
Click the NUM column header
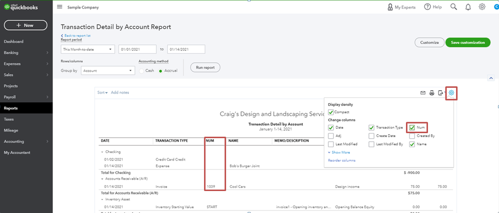[x=210, y=141]
